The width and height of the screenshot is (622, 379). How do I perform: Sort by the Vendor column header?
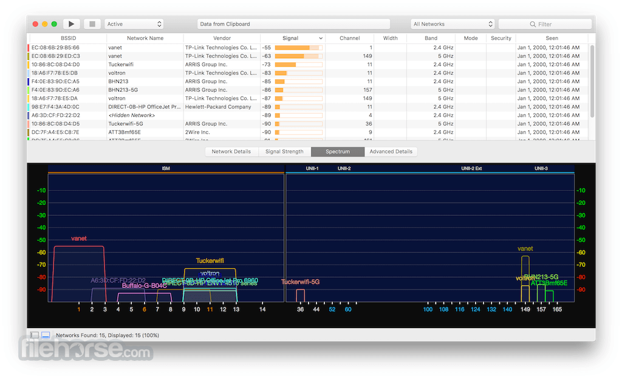tap(222, 38)
